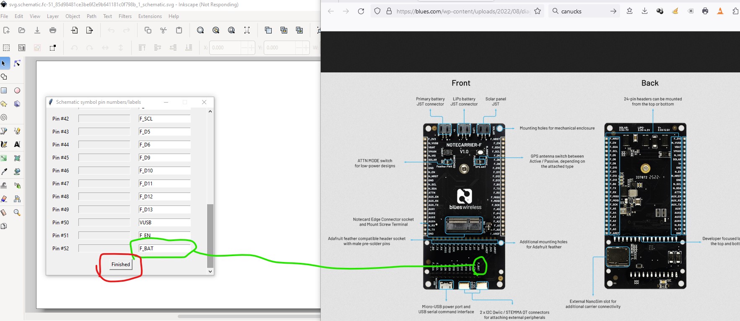Cut selection with the scissors icon
Viewport: 740px width, 321px height.
pyautogui.click(x=164, y=30)
